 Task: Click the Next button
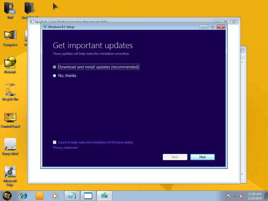click(202, 157)
